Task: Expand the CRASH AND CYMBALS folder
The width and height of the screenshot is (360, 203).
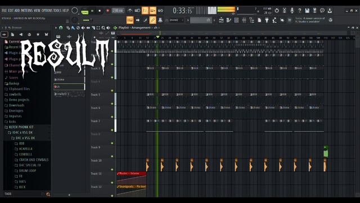Action: pos(31,160)
